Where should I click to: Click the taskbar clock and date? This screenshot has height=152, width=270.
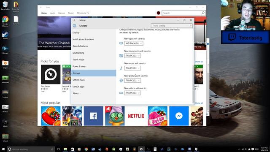(x=264, y=149)
